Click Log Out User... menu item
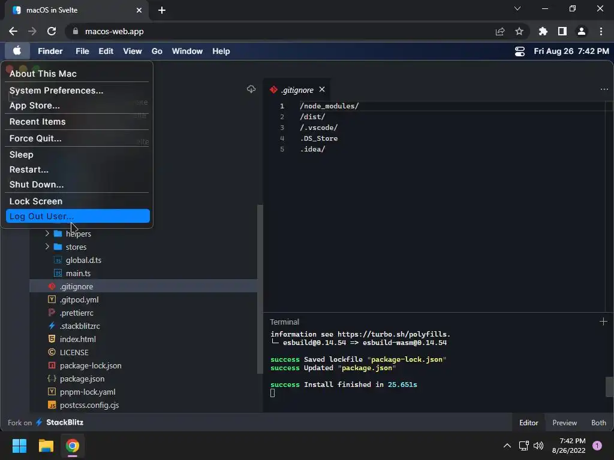The width and height of the screenshot is (614, 460). tap(77, 216)
